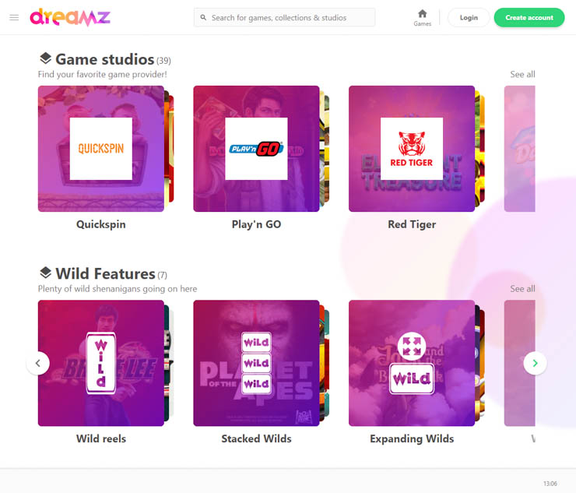576x493 pixels.
Task: Click the stacked Wild icons on Planet of the Apes
Action: [256, 363]
